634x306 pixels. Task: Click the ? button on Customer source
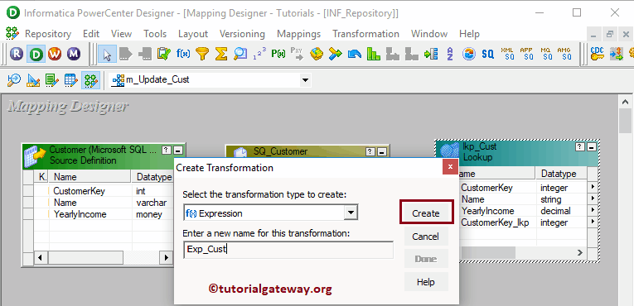[x=167, y=151]
